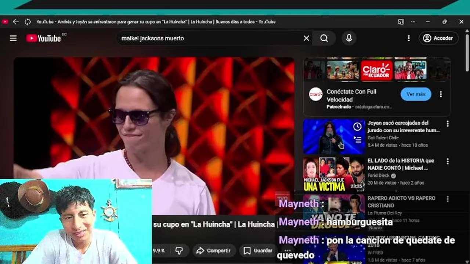Open the YouTube hamburger guide menu
The image size is (470, 264).
point(13,38)
